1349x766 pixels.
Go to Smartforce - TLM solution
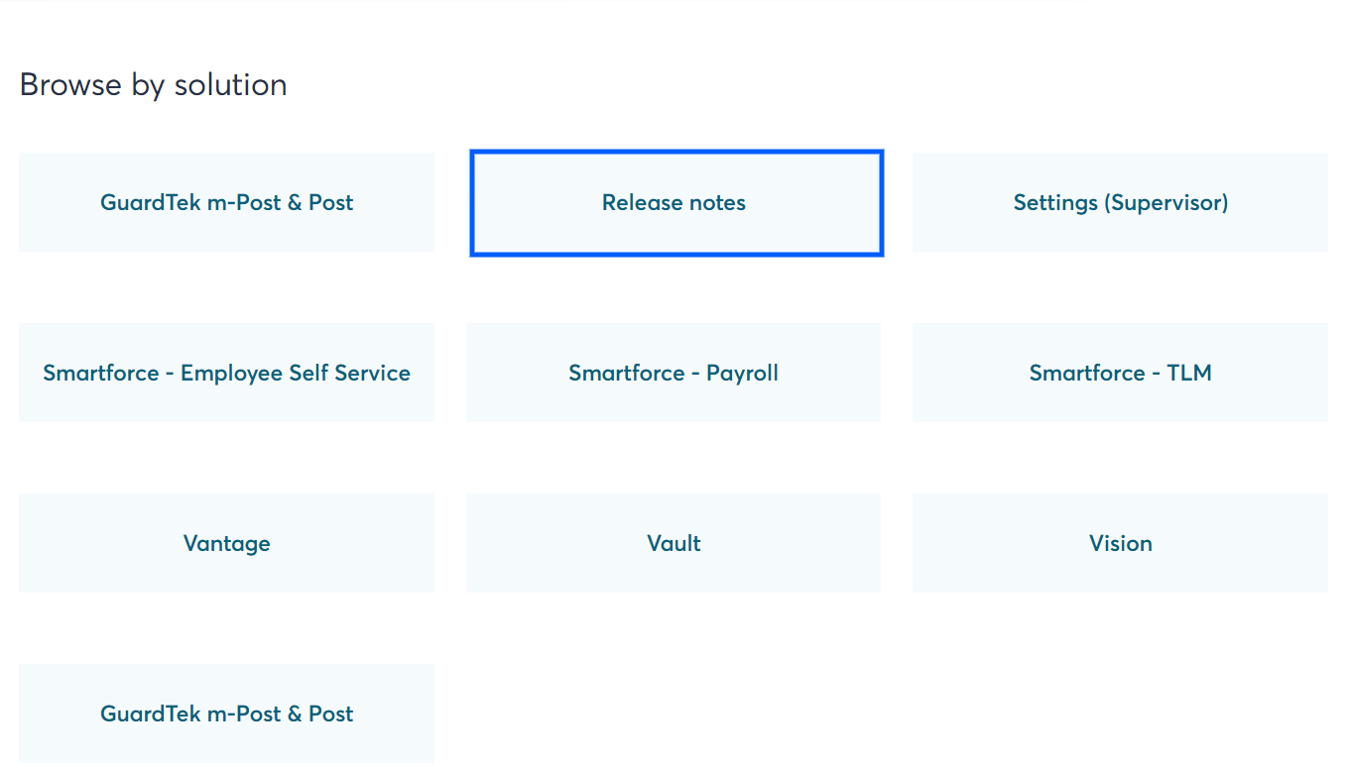[x=1120, y=373]
